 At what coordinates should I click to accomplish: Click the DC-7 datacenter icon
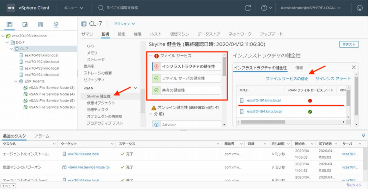(x=13, y=42)
